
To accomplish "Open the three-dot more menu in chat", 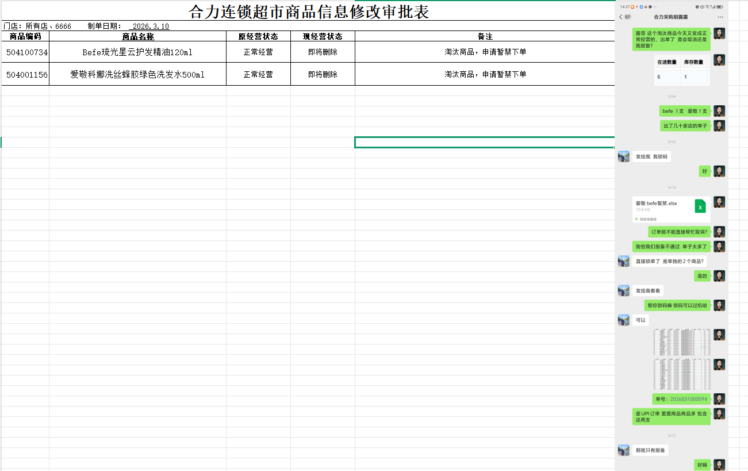I will click(x=720, y=17).
